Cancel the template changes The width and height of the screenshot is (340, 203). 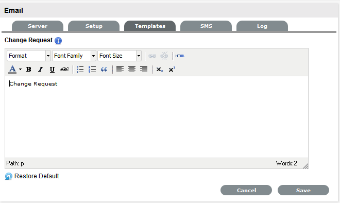[246, 190]
